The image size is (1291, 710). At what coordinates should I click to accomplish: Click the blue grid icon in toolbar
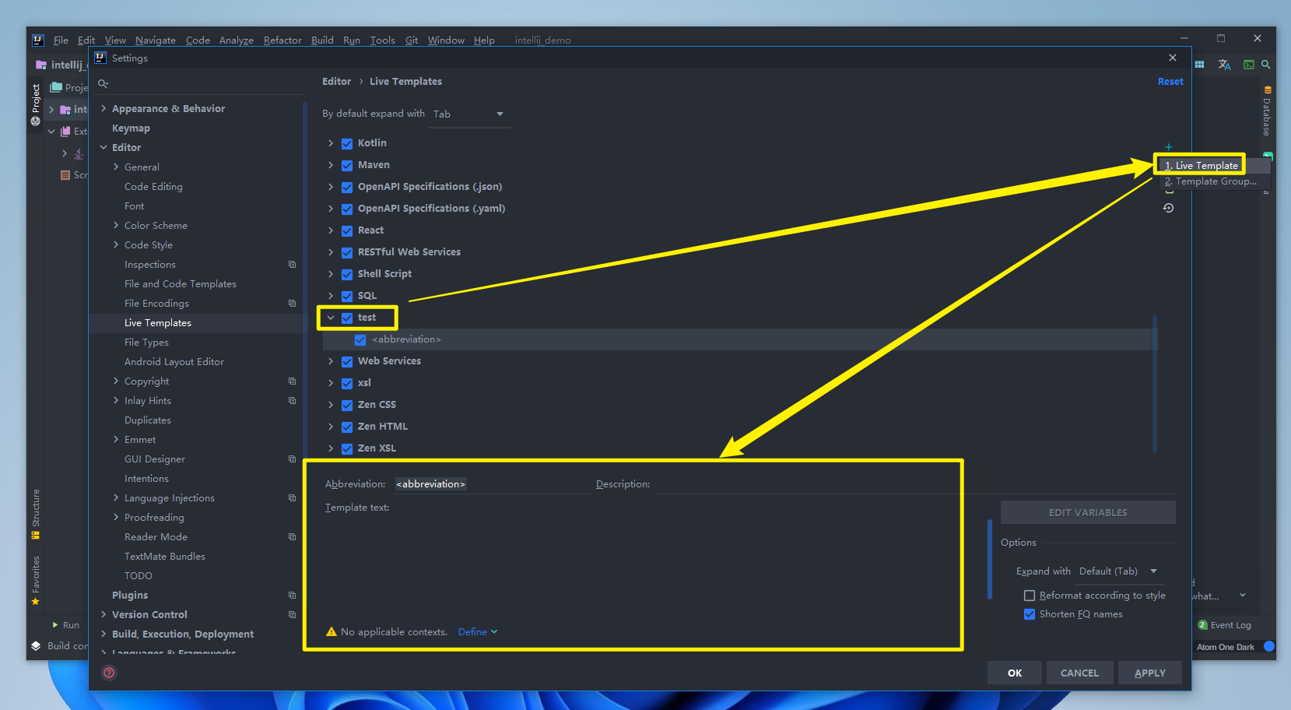1199,65
